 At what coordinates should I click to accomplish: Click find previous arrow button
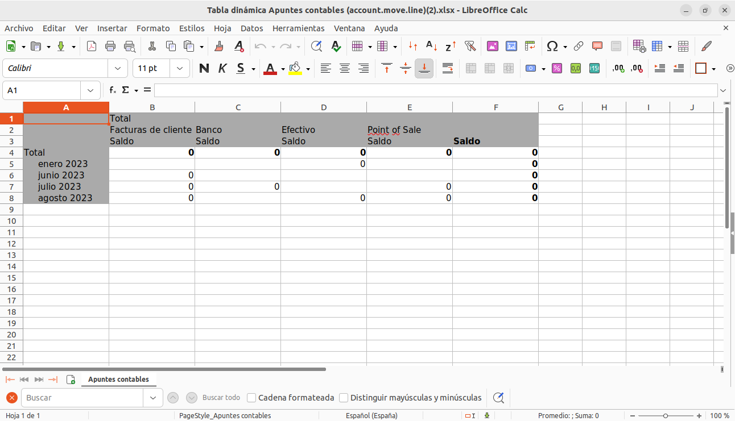pos(173,398)
